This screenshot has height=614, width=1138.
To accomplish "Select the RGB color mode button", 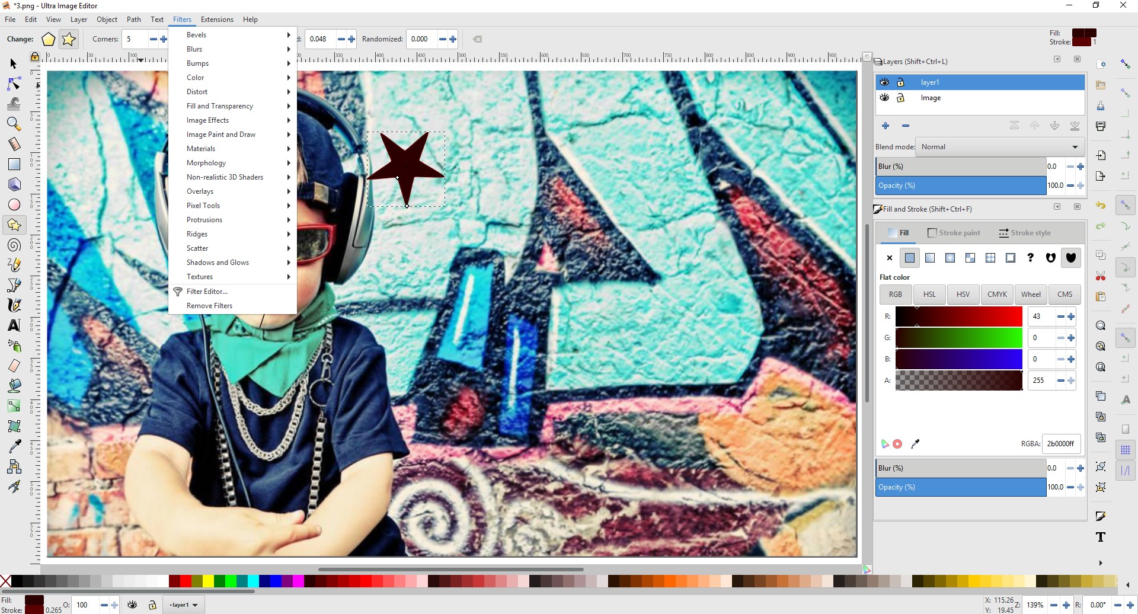I will click(896, 295).
